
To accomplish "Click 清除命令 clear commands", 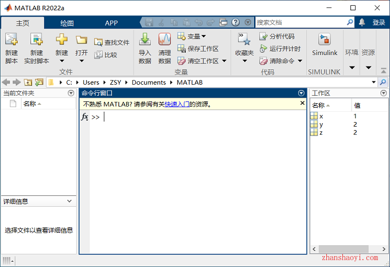I will (x=276, y=61).
